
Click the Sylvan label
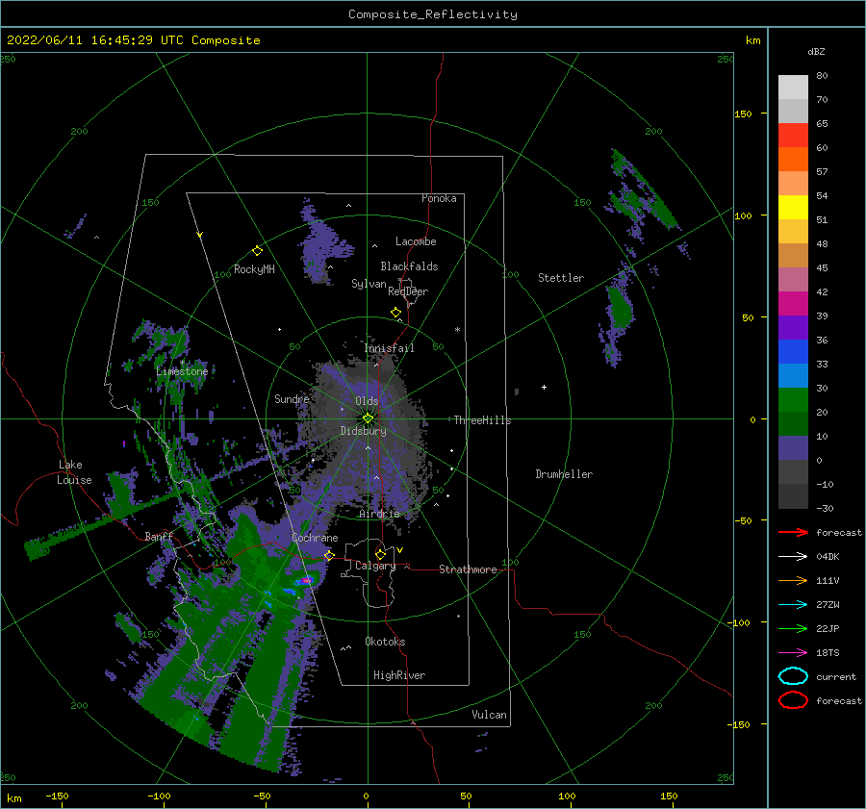pyautogui.click(x=369, y=284)
